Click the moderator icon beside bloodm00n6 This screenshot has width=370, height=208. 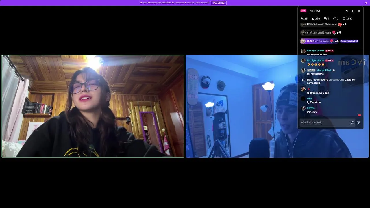pyautogui.click(x=334, y=70)
